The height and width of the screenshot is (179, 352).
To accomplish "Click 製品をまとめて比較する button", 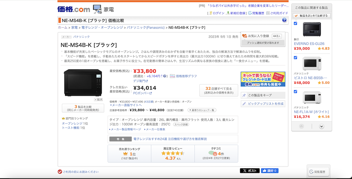I will coord(312,16).
